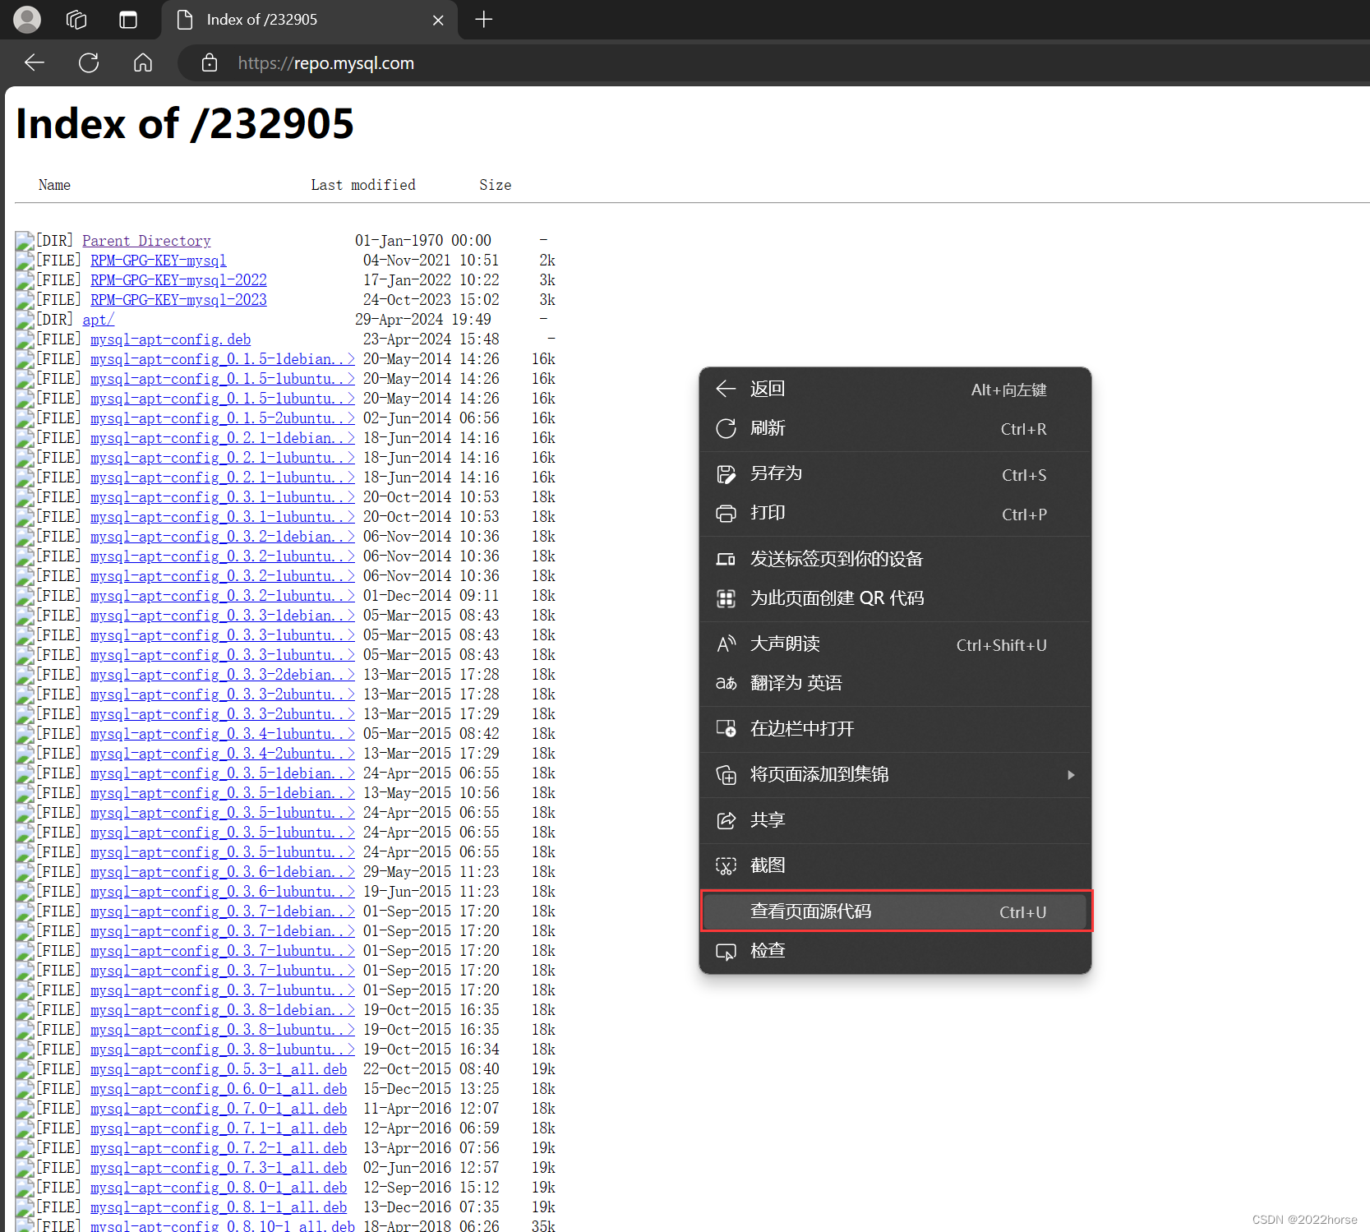Click the date text '29-Apr-2024 19:49'
Image resolution: width=1370 pixels, height=1232 pixels.
(423, 320)
